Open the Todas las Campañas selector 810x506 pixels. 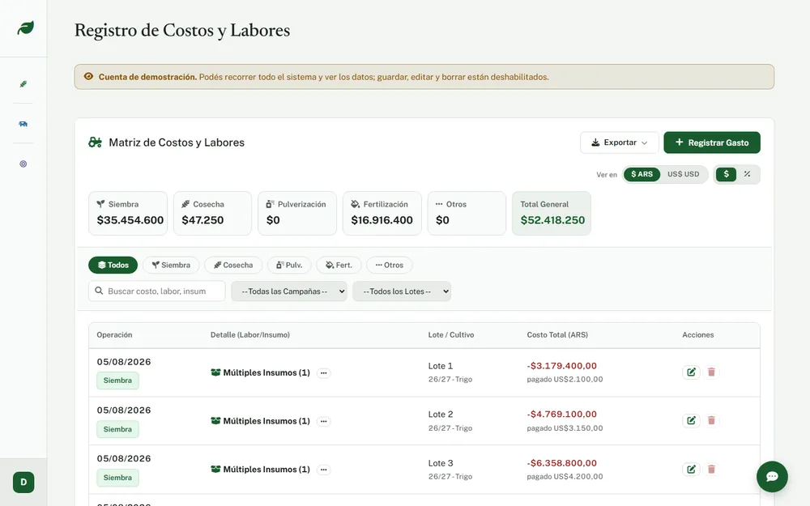click(289, 291)
